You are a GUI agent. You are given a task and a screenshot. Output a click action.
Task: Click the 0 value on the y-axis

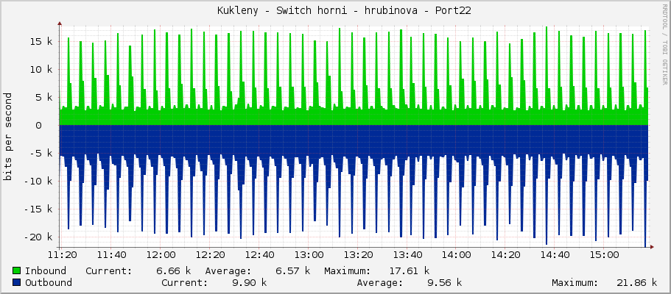click(x=49, y=125)
